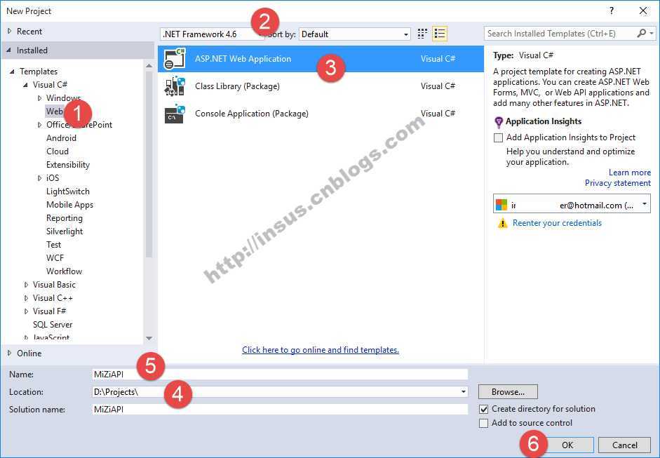The width and height of the screenshot is (660, 458).
Task: Click the search magnifier icon
Action: 642,33
